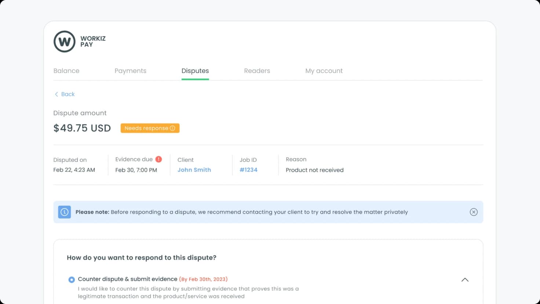The height and width of the screenshot is (304, 540).
Task: Click the Feb 22, 4:23 AM disputed date
Action: (74, 170)
